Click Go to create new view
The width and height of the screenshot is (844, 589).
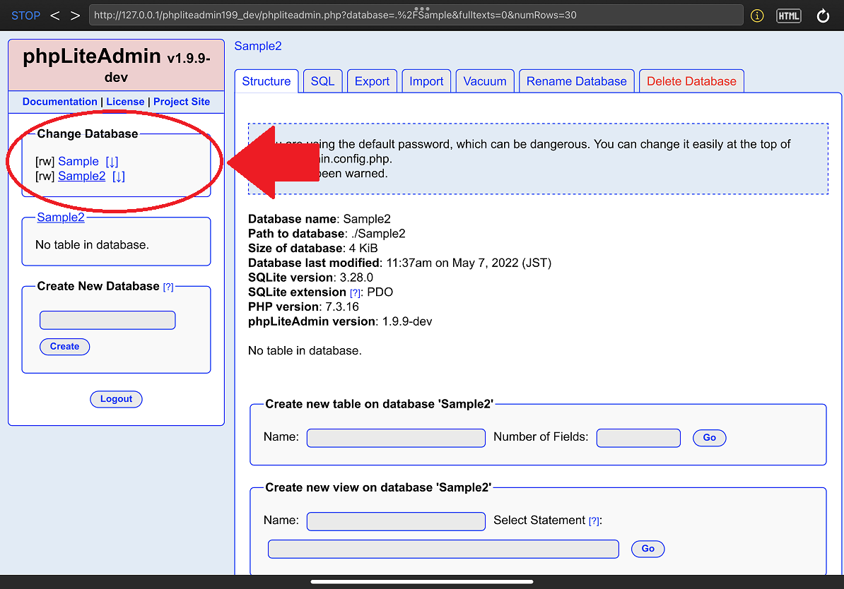pyautogui.click(x=648, y=549)
